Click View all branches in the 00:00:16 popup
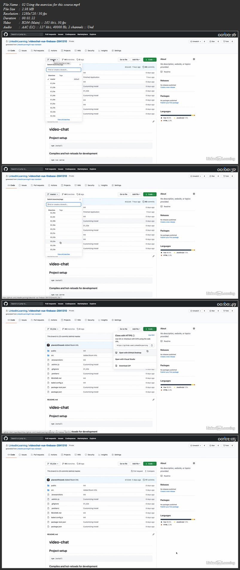Screen dimensions: 240x570 [x=64, y=119]
